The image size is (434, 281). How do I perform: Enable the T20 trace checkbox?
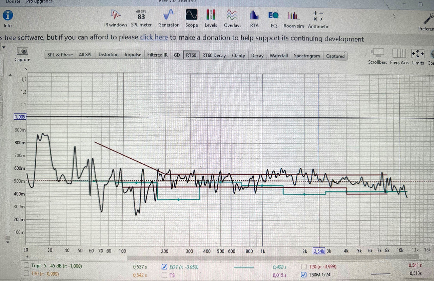[303, 266]
